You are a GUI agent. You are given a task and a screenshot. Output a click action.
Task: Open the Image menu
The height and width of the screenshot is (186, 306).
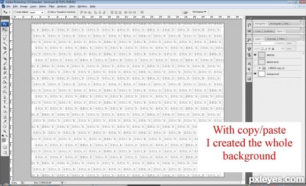(24, 7)
